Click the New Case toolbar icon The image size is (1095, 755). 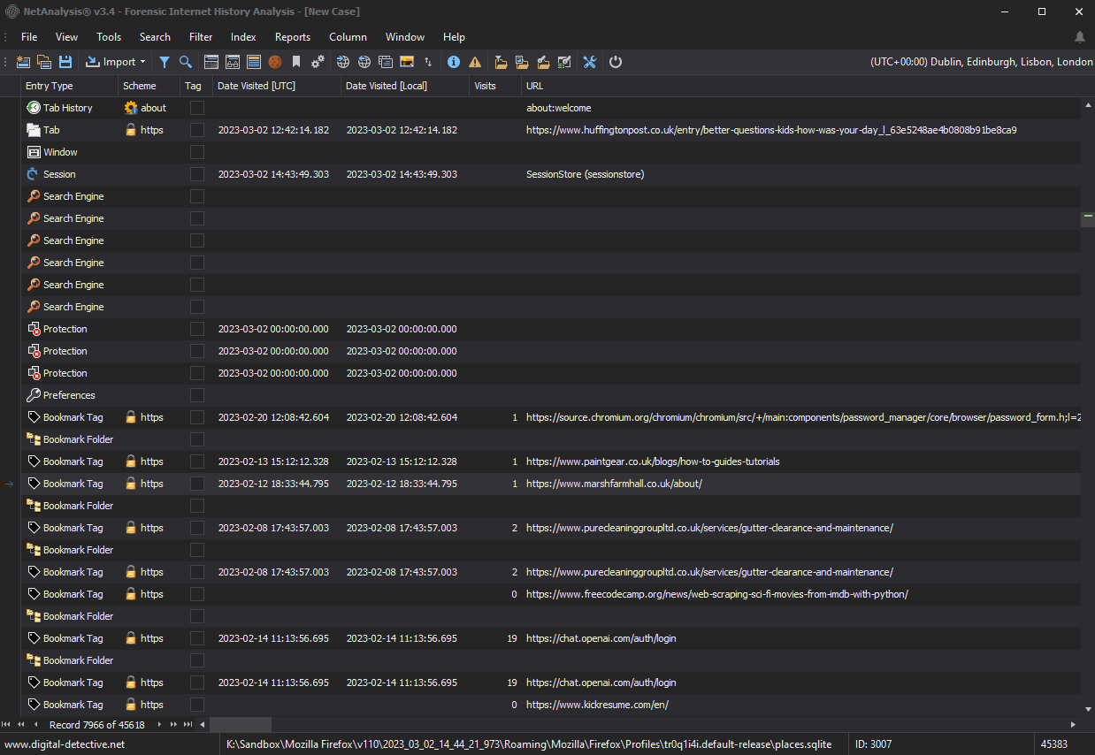pos(23,62)
